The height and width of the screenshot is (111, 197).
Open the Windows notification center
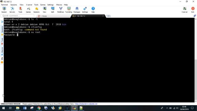tap(192, 108)
